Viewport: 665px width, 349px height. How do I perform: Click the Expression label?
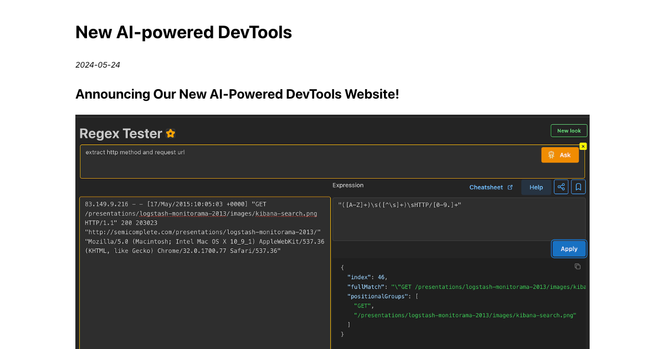[x=348, y=185]
